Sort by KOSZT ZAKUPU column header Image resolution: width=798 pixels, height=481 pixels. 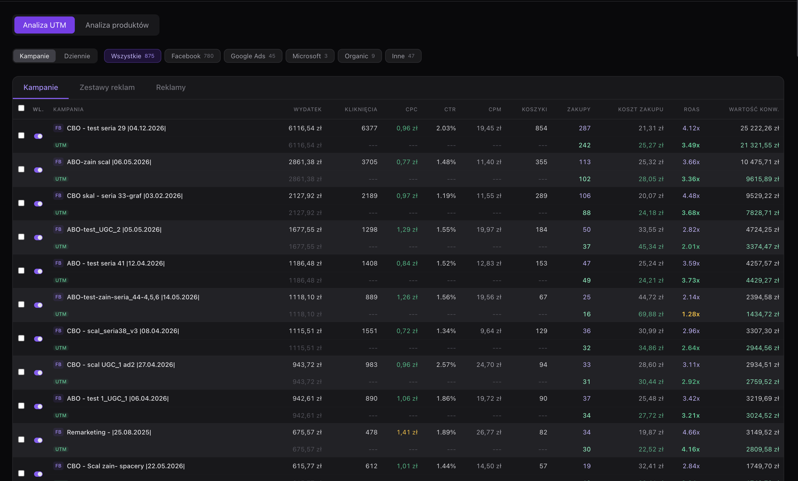point(641,109)
